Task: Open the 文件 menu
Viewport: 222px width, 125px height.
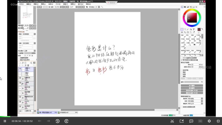Action: (21, 4)
